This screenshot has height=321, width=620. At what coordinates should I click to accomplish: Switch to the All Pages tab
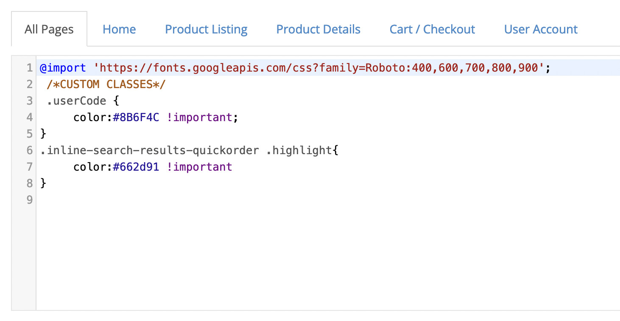pyautogui.click(x=49, y=29)
